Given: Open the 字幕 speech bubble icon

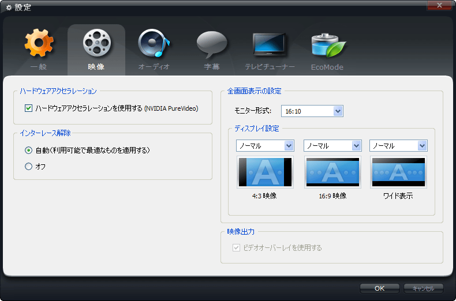Looking at the screenshot, I should coord(212,44).
